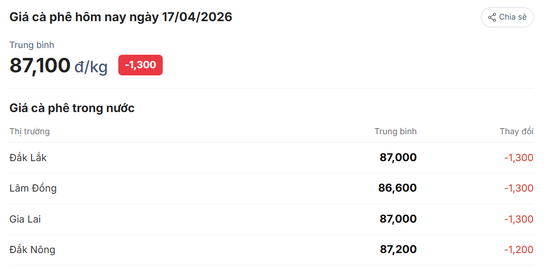Click the red -1,300 change badge

click(140, 65)
